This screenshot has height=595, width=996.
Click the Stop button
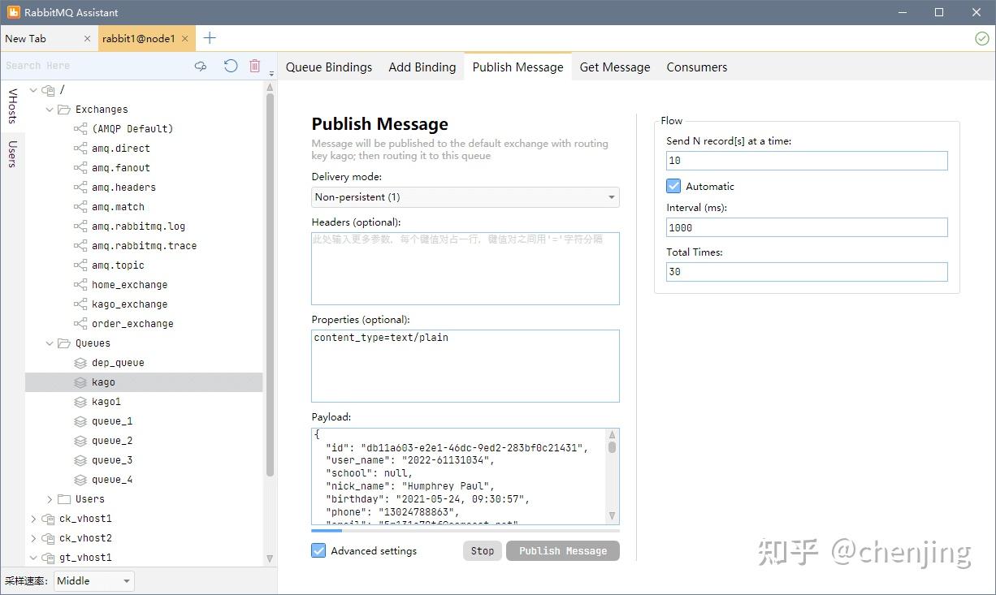point(483,551)
